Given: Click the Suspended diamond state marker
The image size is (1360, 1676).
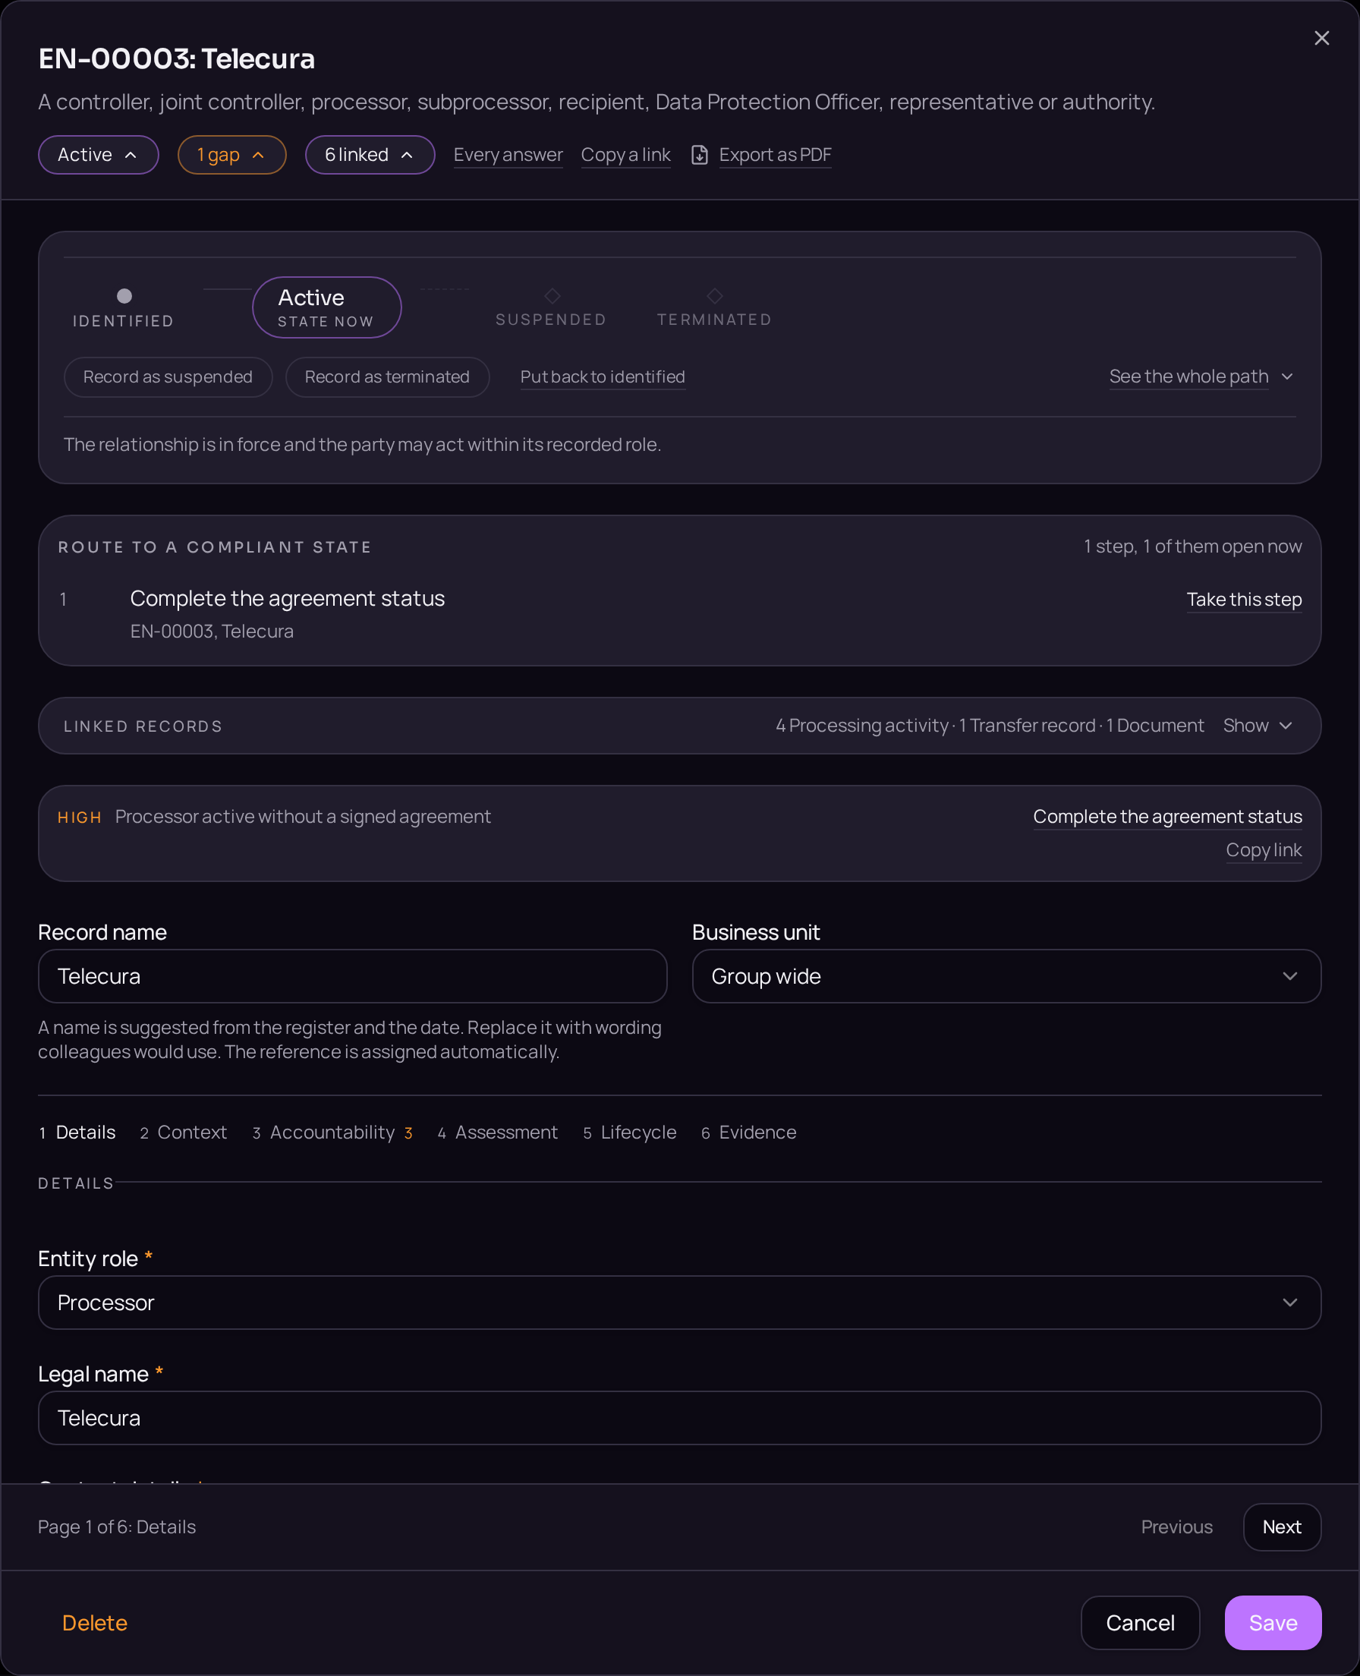Looking at the screenshot, I should [x=552, y=296].
